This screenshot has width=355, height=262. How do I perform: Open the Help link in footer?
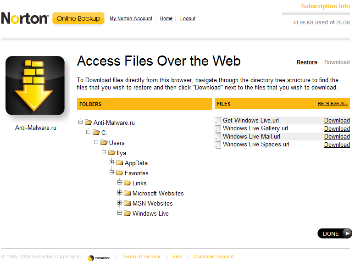pyautogui.click(x=177, y=256)
